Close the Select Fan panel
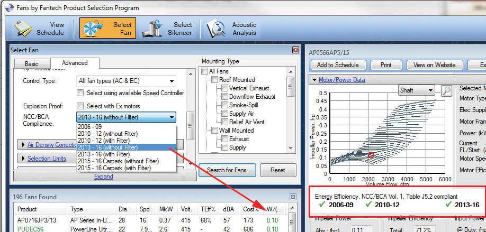The image size is (486, 232). click(x=295, y=50)
